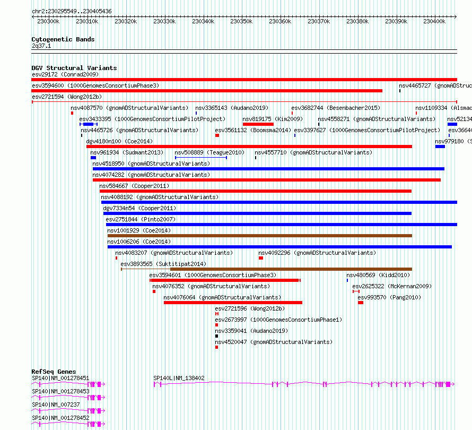Image resolution: width=472 pixels, height=430 pixels.
Task: Click nsv961934 (Sudmant2013) label
Action: click(127, 152)
